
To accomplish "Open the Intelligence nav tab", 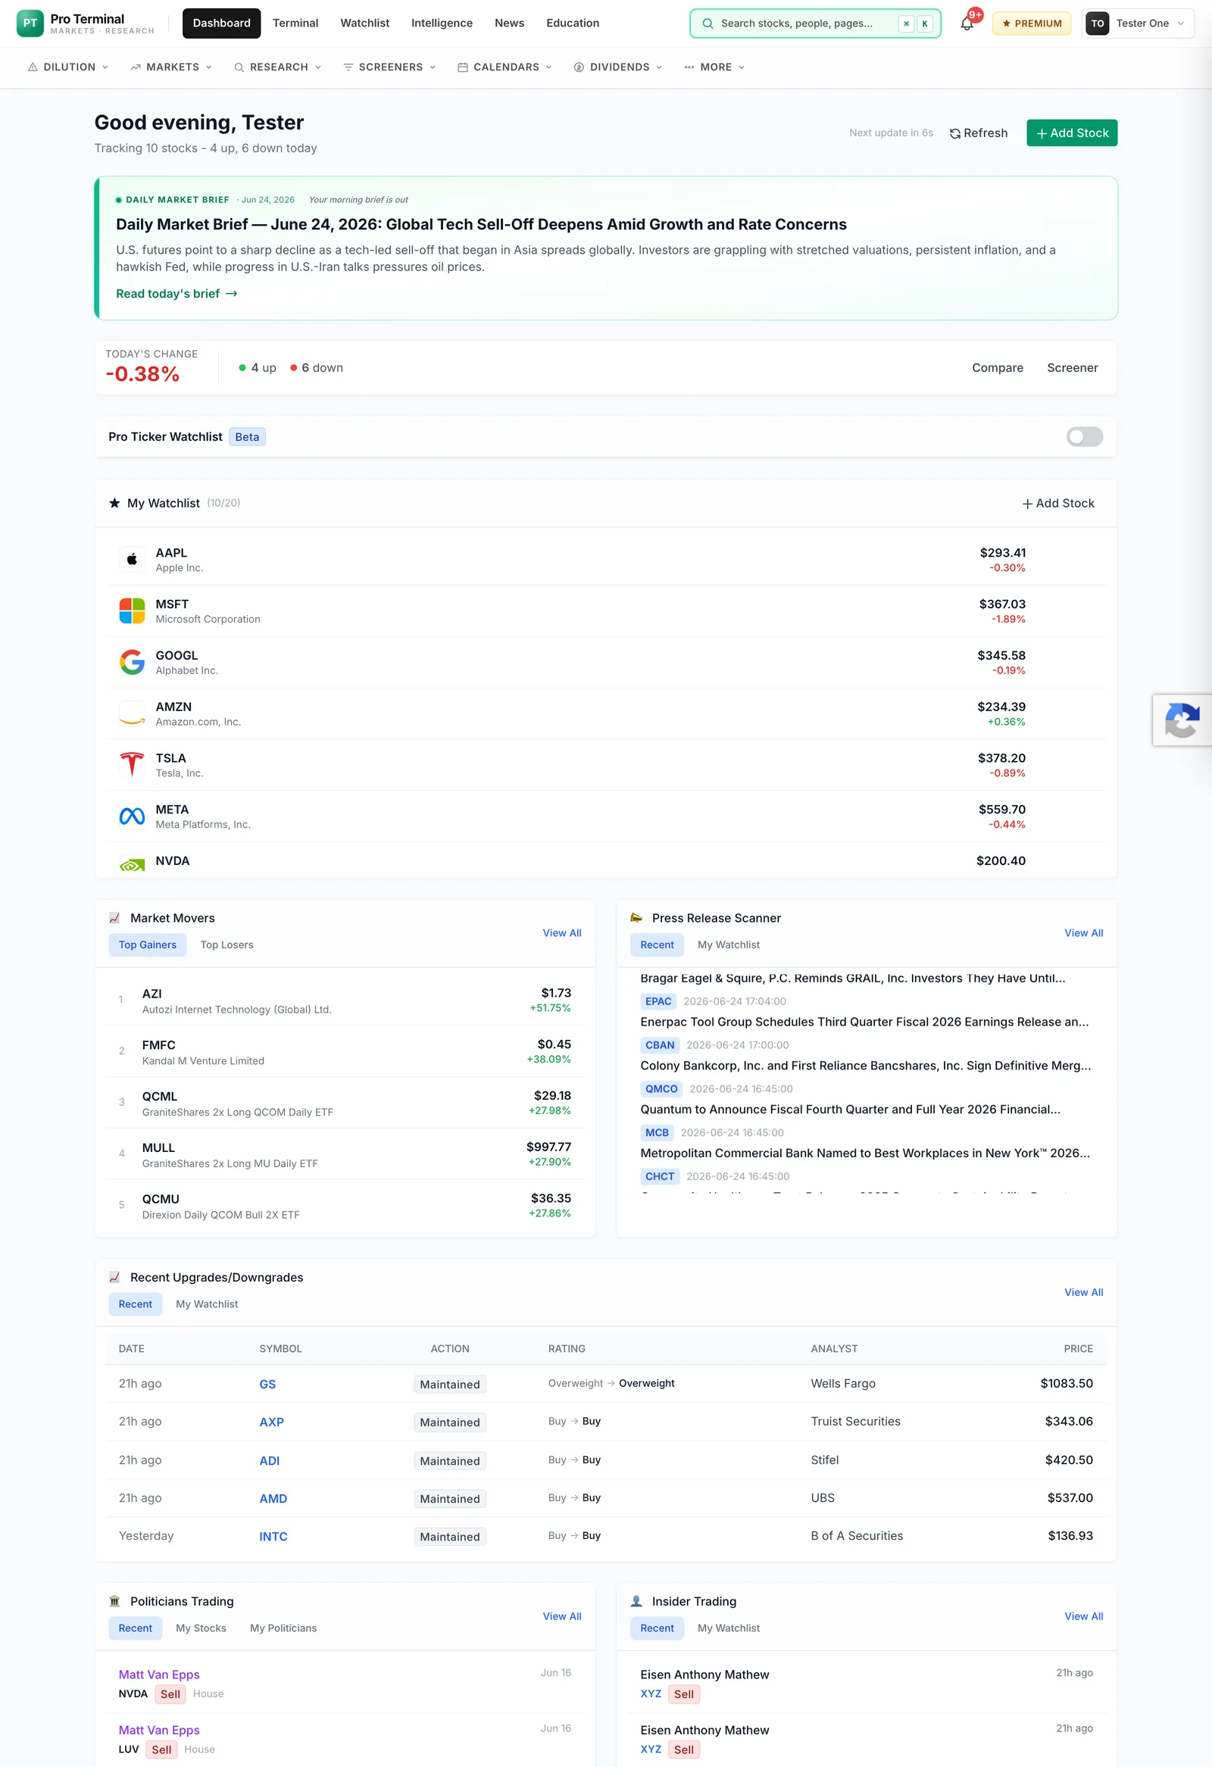I will (442, 23).
